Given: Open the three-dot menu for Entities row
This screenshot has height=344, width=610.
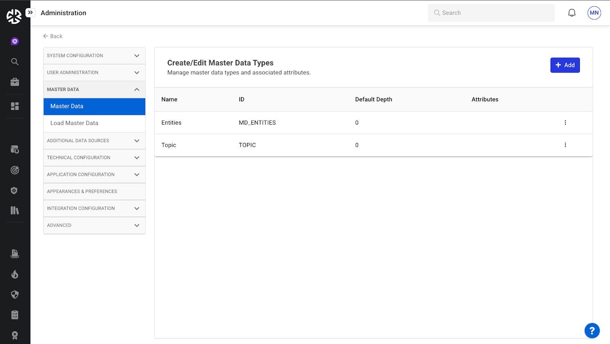Looking at the screenshot, I should click(x=565, y=123).
